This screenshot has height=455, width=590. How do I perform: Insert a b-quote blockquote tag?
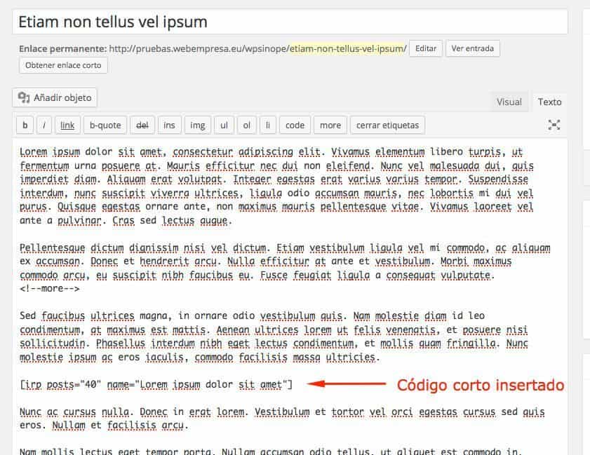pos(105,125)
